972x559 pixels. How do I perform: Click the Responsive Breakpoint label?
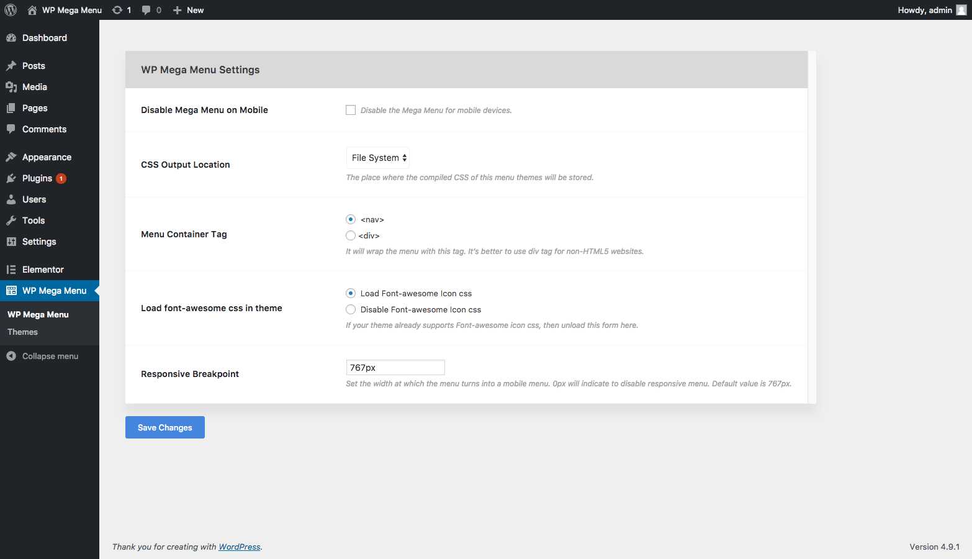[x=190, y=374]
